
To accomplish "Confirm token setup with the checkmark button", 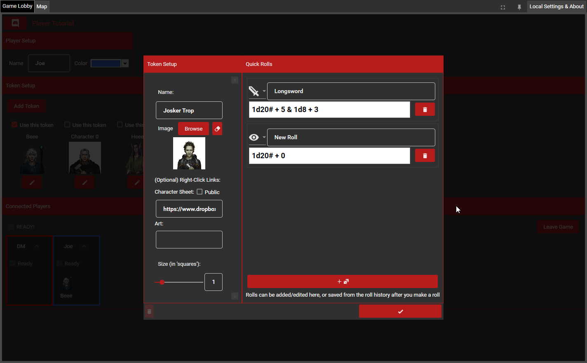I will coord(400,311).
